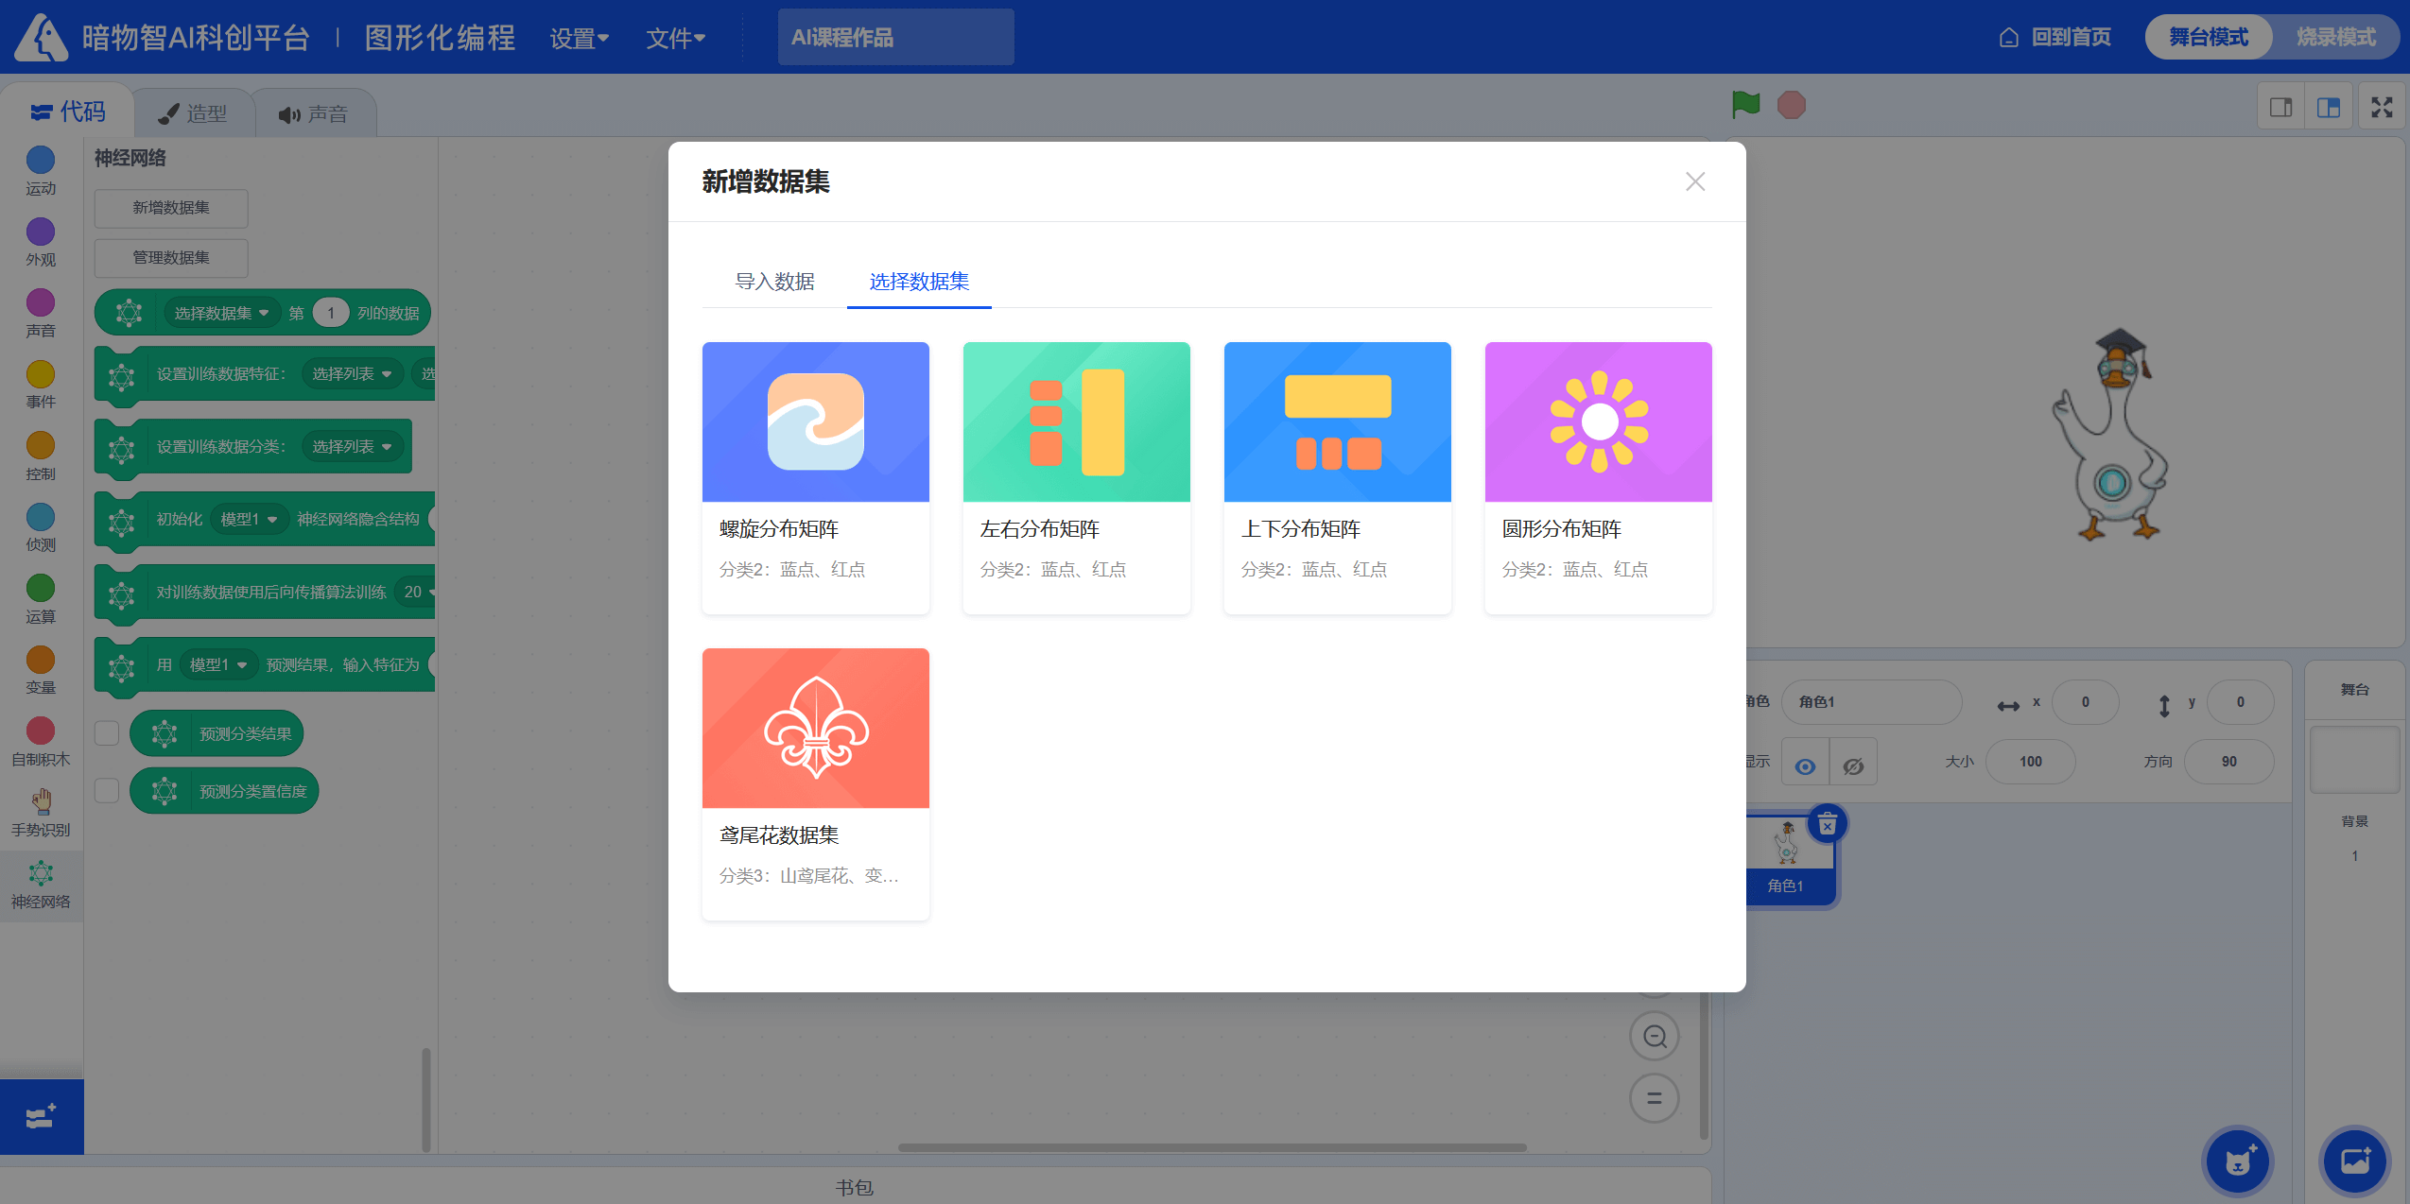Select the 变量 variables category
This screenshot has height=1204, width=2410.
tap(41, 671)
